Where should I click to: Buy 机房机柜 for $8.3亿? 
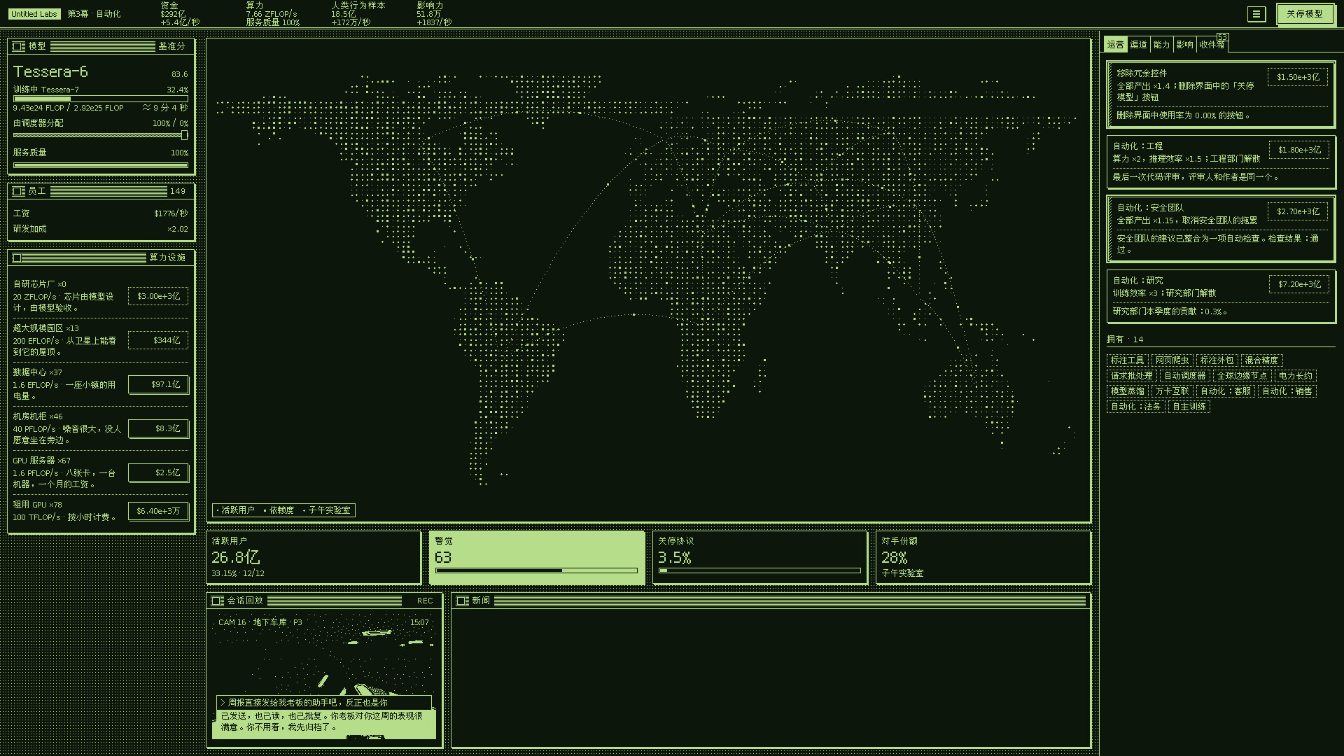click(158, 428)
